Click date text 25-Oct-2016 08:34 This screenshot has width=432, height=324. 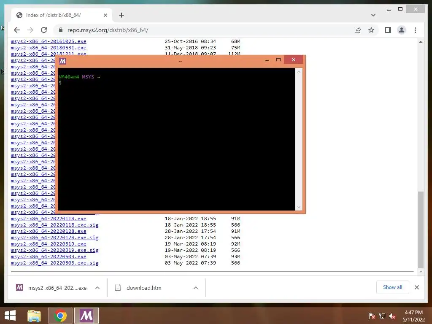[x=190, y=41]
